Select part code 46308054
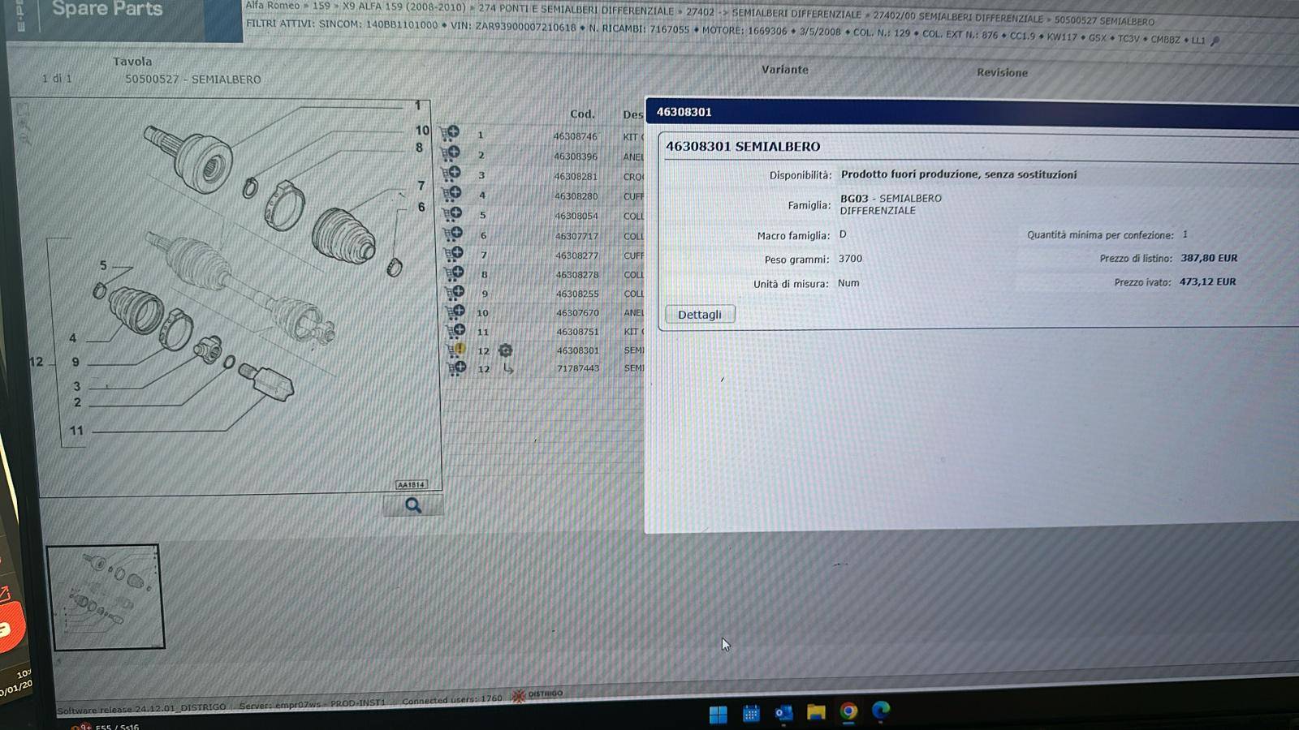Image resolution: width=1299 pixels, height=730 pixels. tap(576, 216)
